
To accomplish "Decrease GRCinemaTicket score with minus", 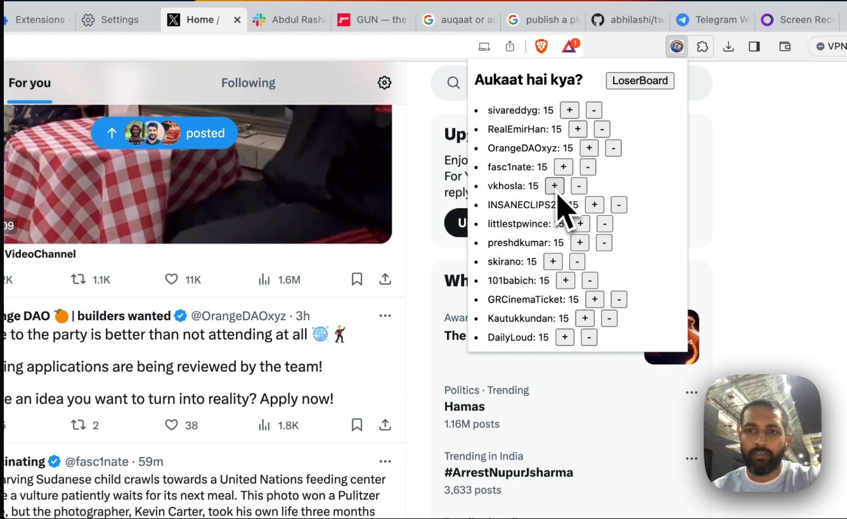I will (x=619, y=299).
